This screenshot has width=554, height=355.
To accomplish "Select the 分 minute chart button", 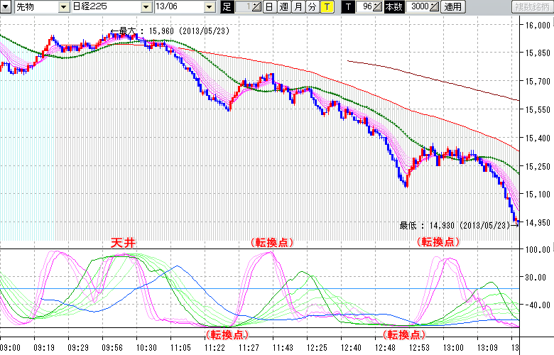I will click(312, 7).
